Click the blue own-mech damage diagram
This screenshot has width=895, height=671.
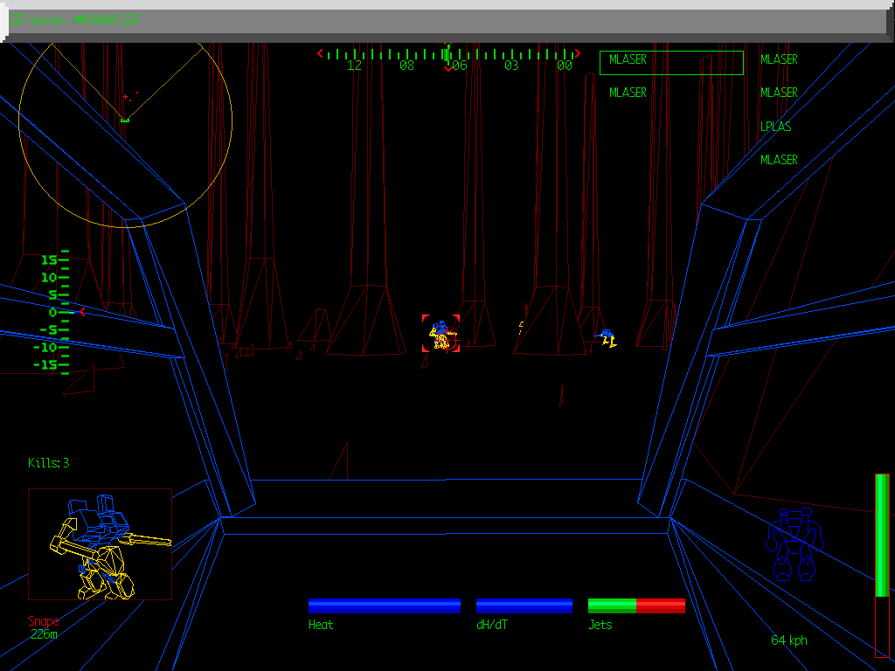(794, 546)
